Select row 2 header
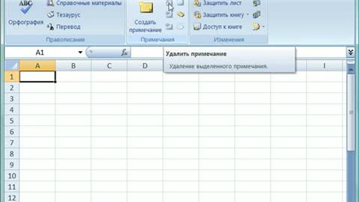The width and height of the screenshot is (359, 202). coord(12,88)
